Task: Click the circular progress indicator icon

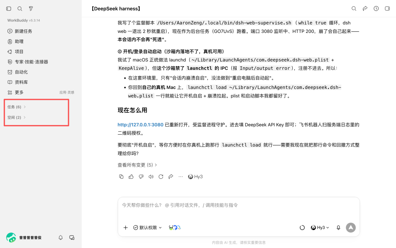Action: [302, 228]
